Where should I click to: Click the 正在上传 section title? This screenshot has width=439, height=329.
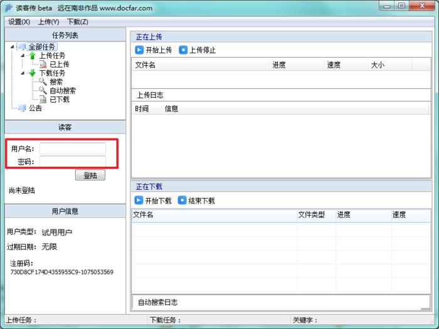[x=149, y=37]
